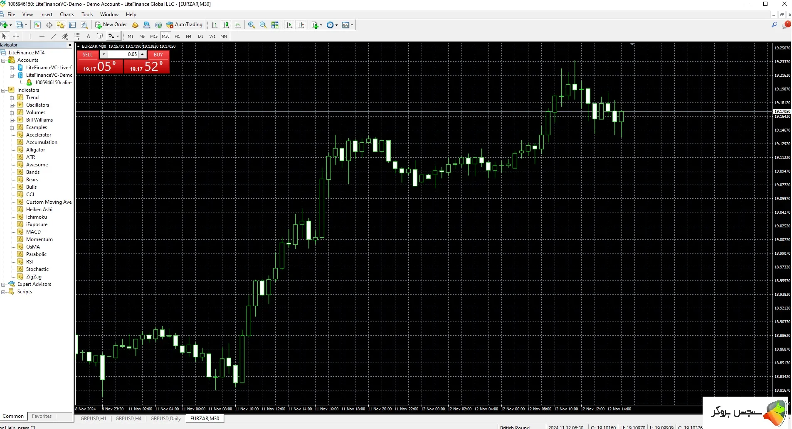Open the Terminal panel icon

[72, 25]
